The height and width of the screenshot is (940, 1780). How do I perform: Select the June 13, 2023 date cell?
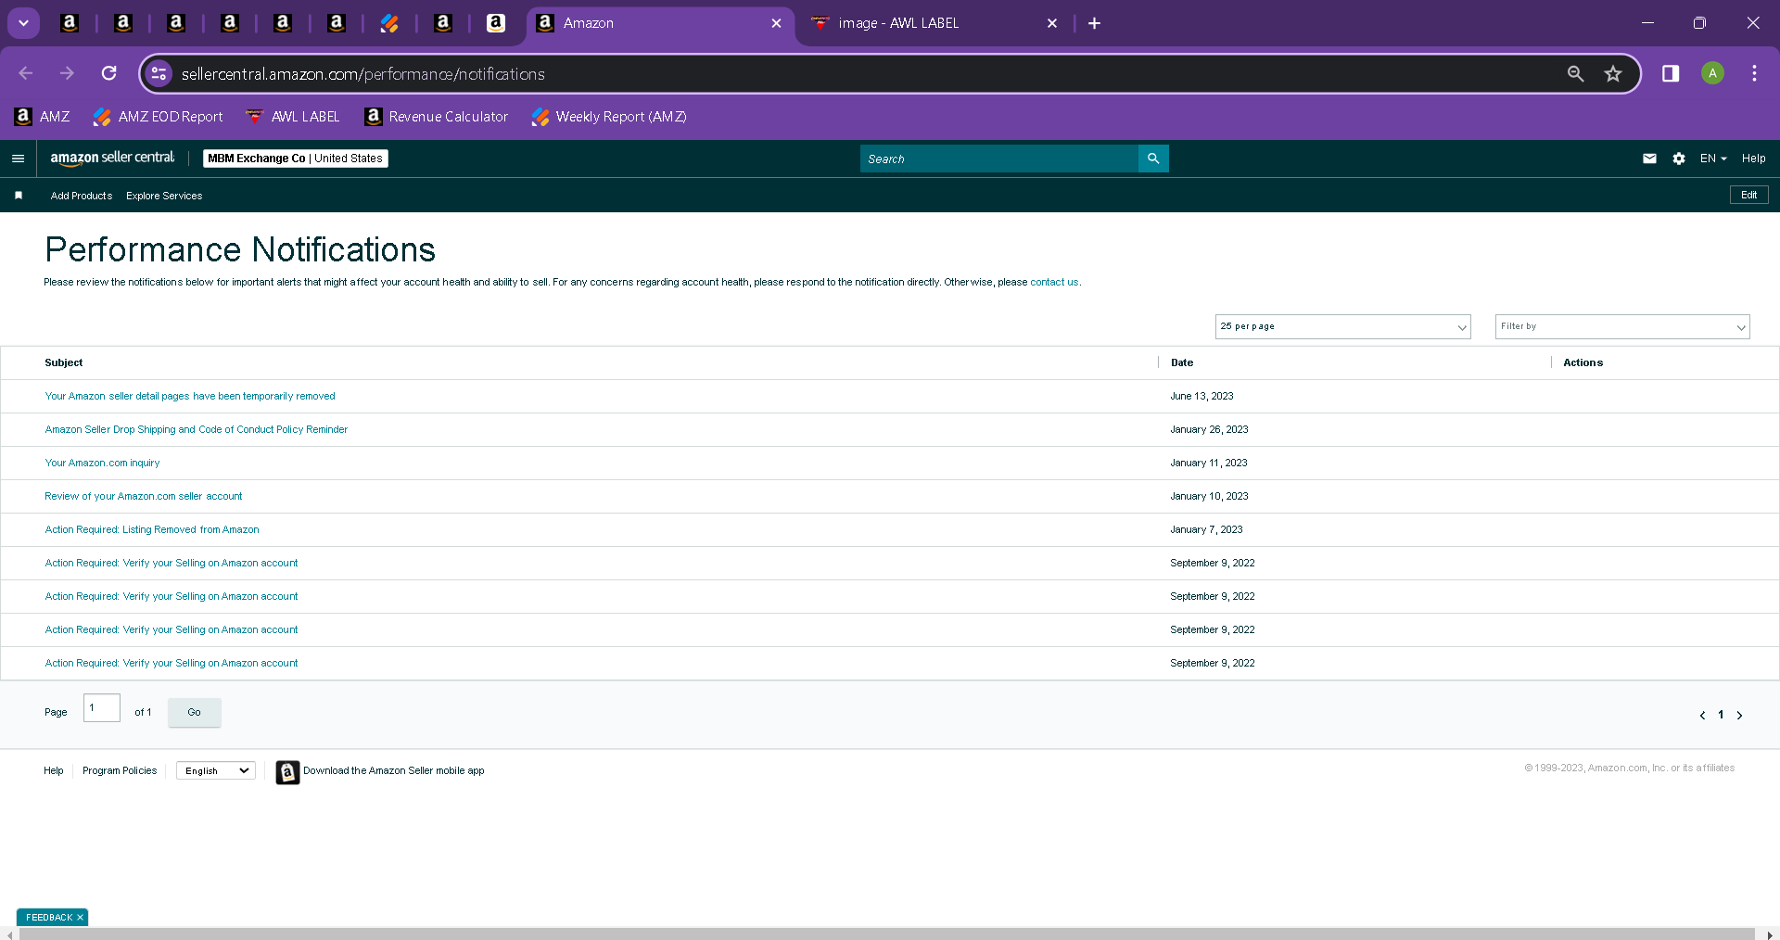pos(1201,396)
